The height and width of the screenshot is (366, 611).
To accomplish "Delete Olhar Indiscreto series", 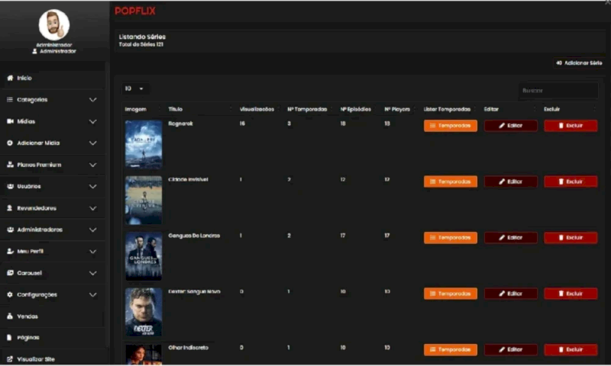I will point(571,350).
